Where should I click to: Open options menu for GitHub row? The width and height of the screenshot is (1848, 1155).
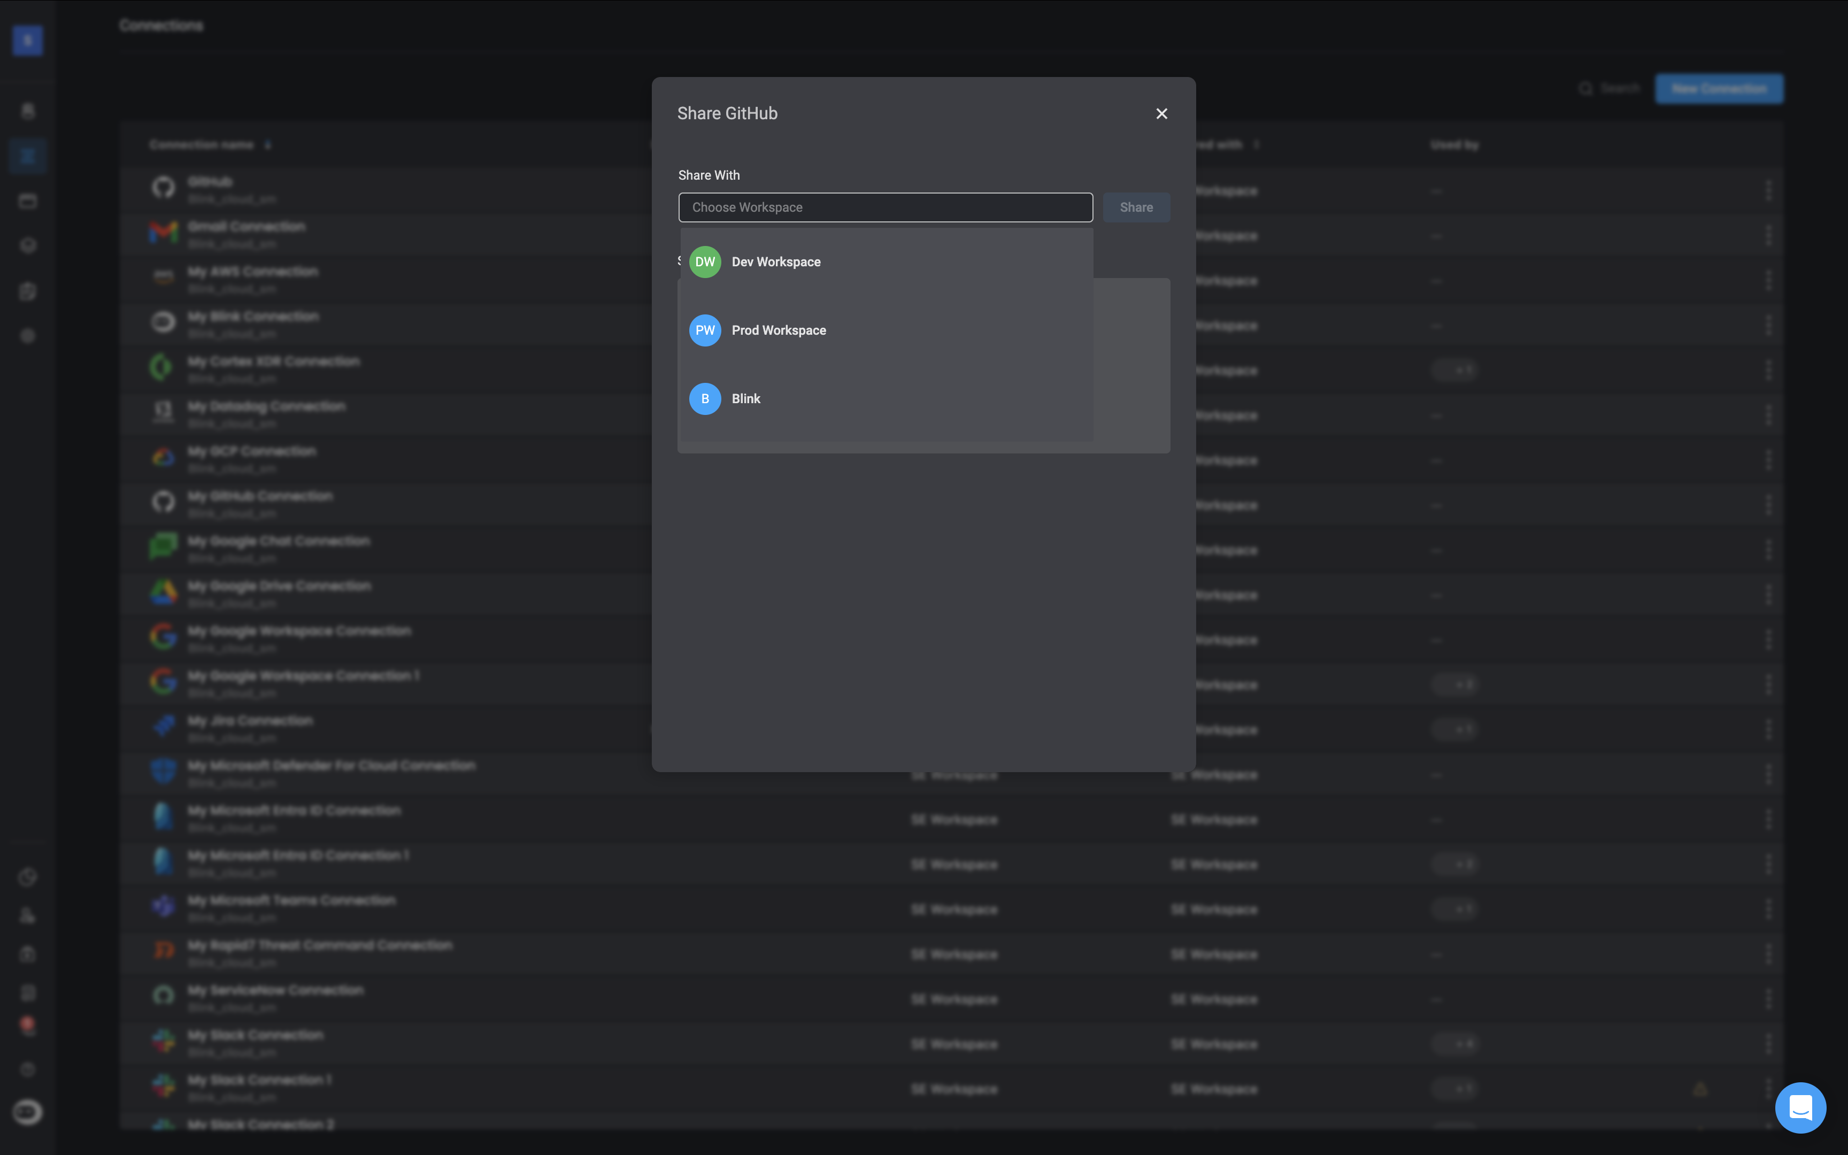(1768, 190)
